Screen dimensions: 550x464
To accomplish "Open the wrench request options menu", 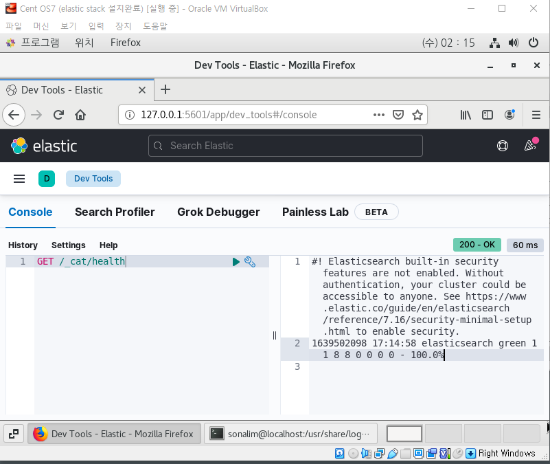I will (x=250, y=262).
